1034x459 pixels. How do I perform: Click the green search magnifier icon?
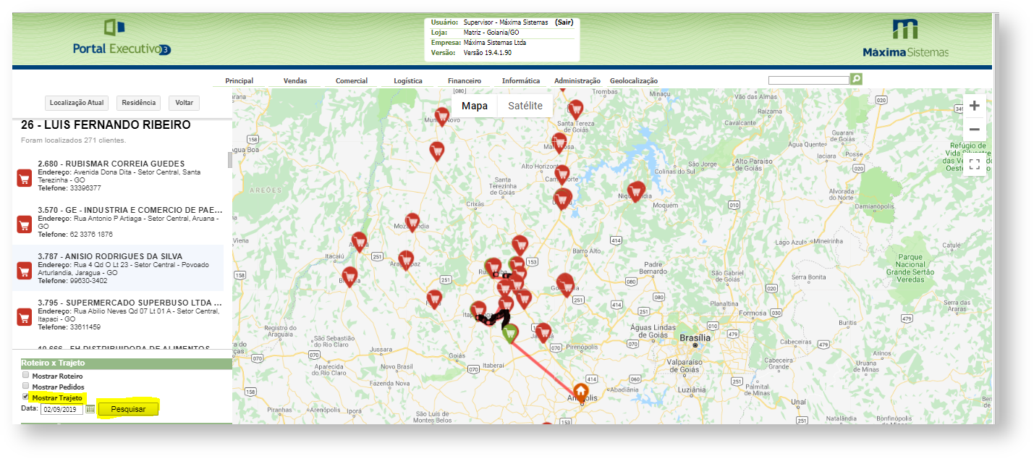click(x=856, y=79)
